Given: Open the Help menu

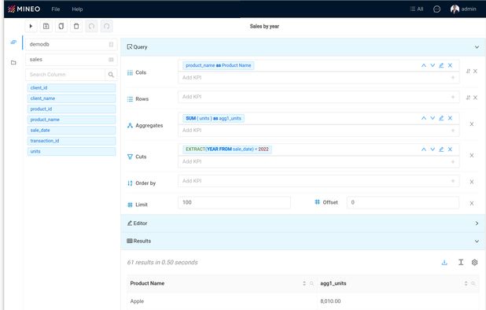Looking at the screenshot, I should [x=77, y=9].
